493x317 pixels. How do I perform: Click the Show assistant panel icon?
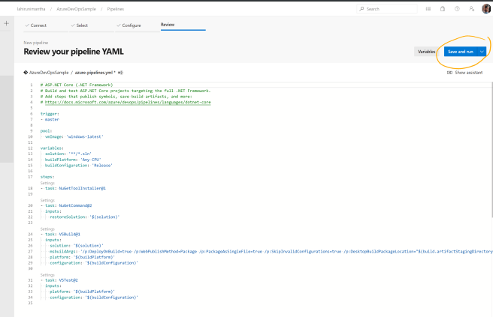click(x=449, y=73)
